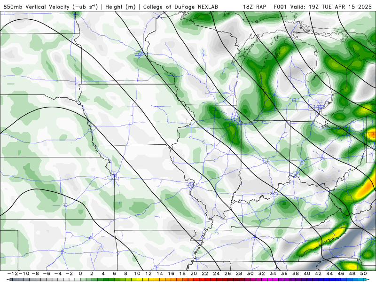
Task: Click the '-12' color scale label
Action: [12, 274]
